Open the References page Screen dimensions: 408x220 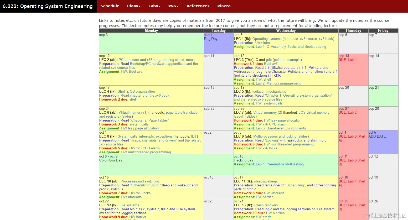pos(198,6)
